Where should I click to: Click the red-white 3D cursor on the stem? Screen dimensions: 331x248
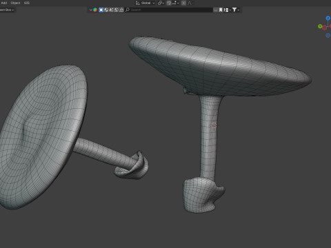[x=214, y=125]
